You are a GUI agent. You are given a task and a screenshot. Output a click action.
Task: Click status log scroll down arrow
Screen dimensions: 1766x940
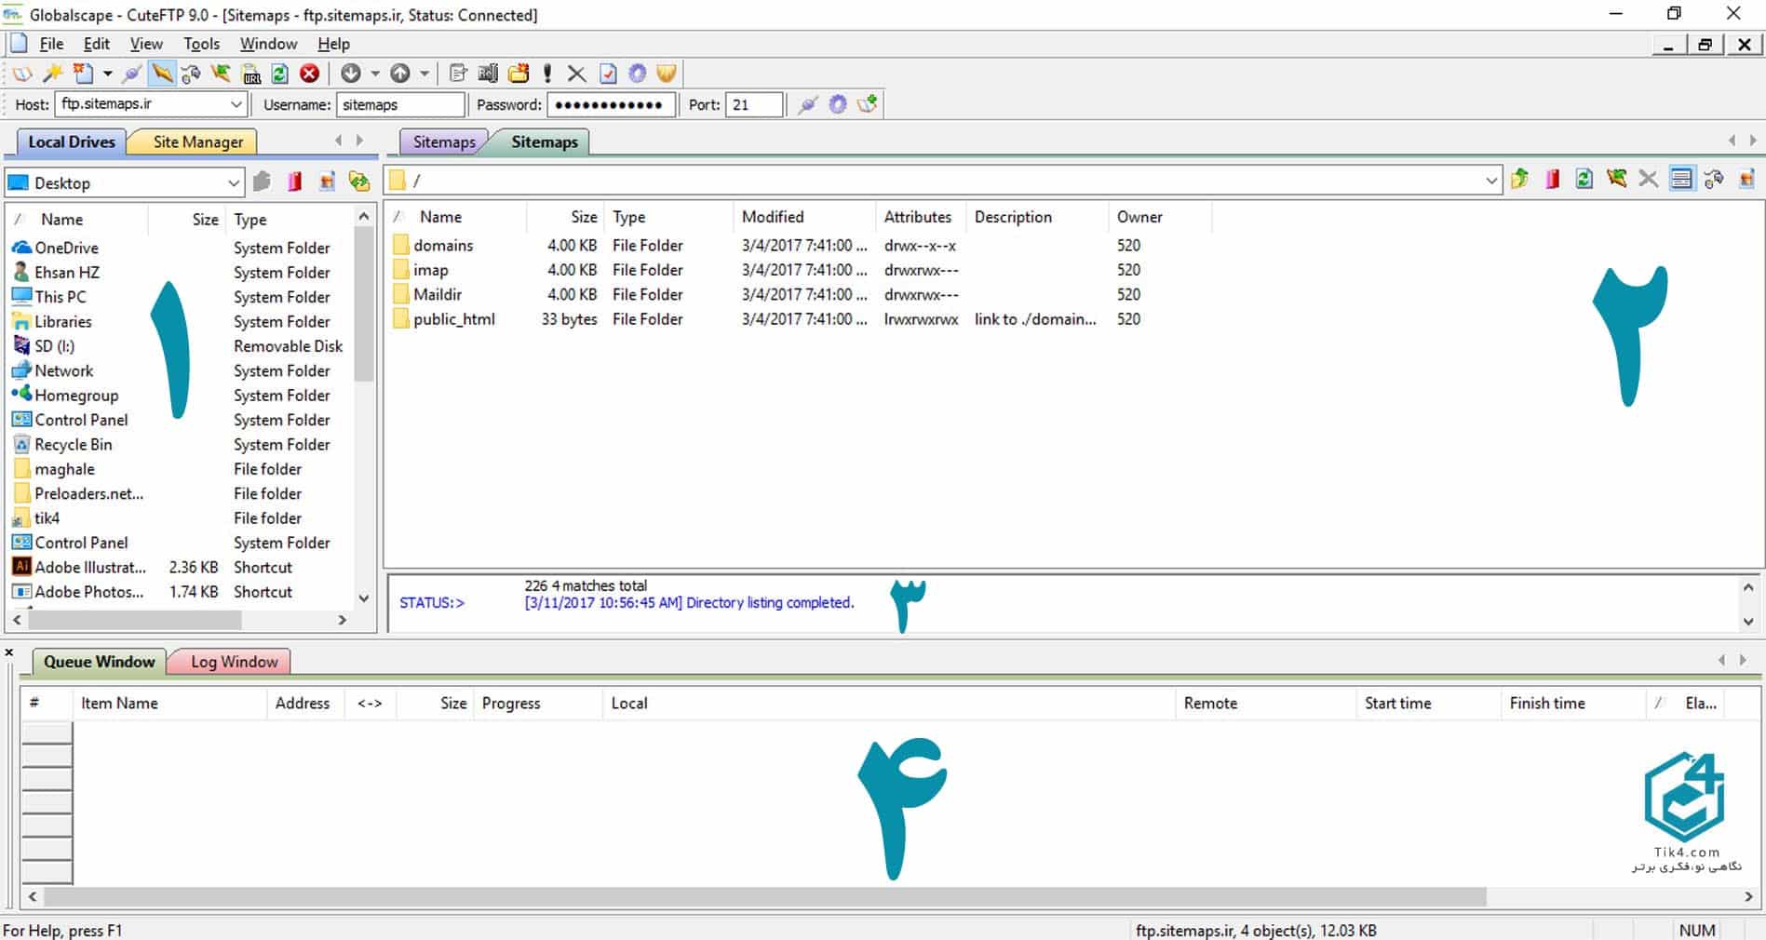pos(1748,621)
